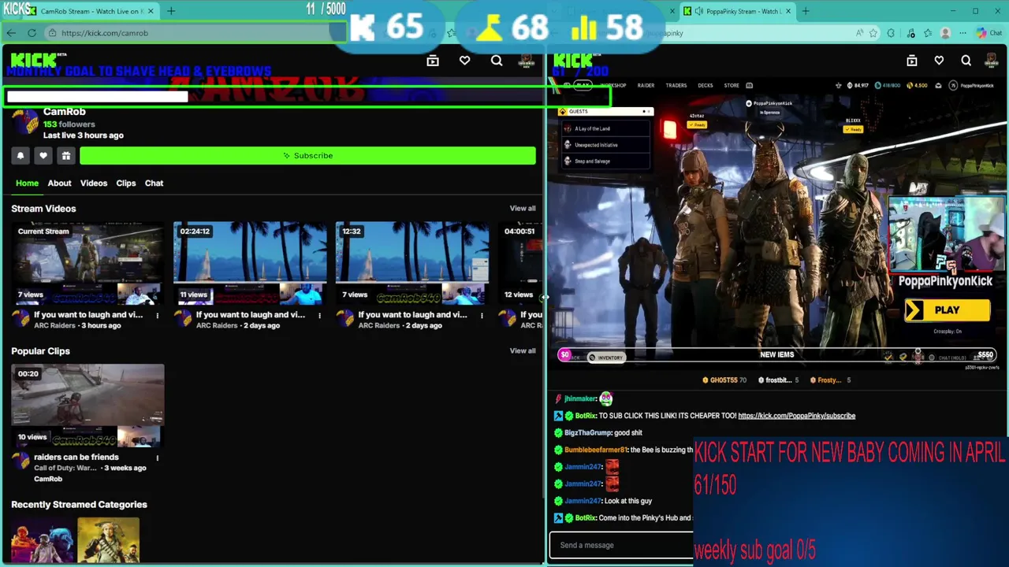The image size is (1009, 567).
Task: Open Kick search in the CamRob window
Action: [497, 61]
